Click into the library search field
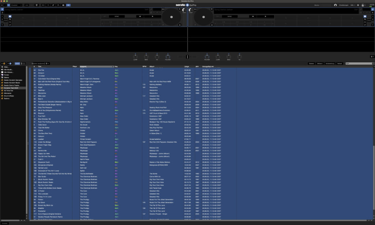Image resolution: width=375 pixels, height=225 pixels. (x=361, y=63)
